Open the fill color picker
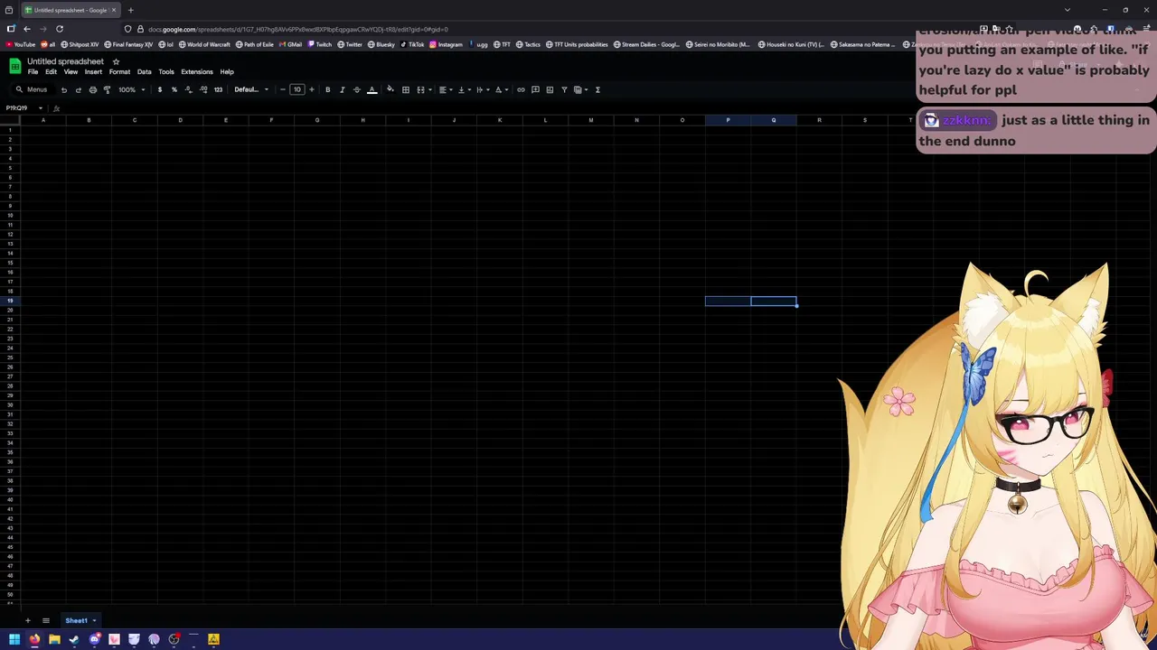The height and width of the screenshot is (650, 1157). click(x=390, y=89)
